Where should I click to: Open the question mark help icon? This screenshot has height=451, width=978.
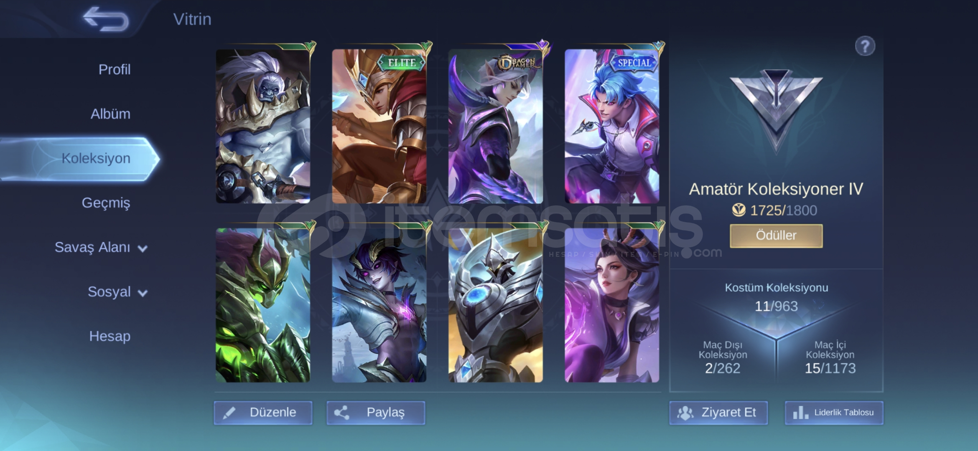[865, 46]
